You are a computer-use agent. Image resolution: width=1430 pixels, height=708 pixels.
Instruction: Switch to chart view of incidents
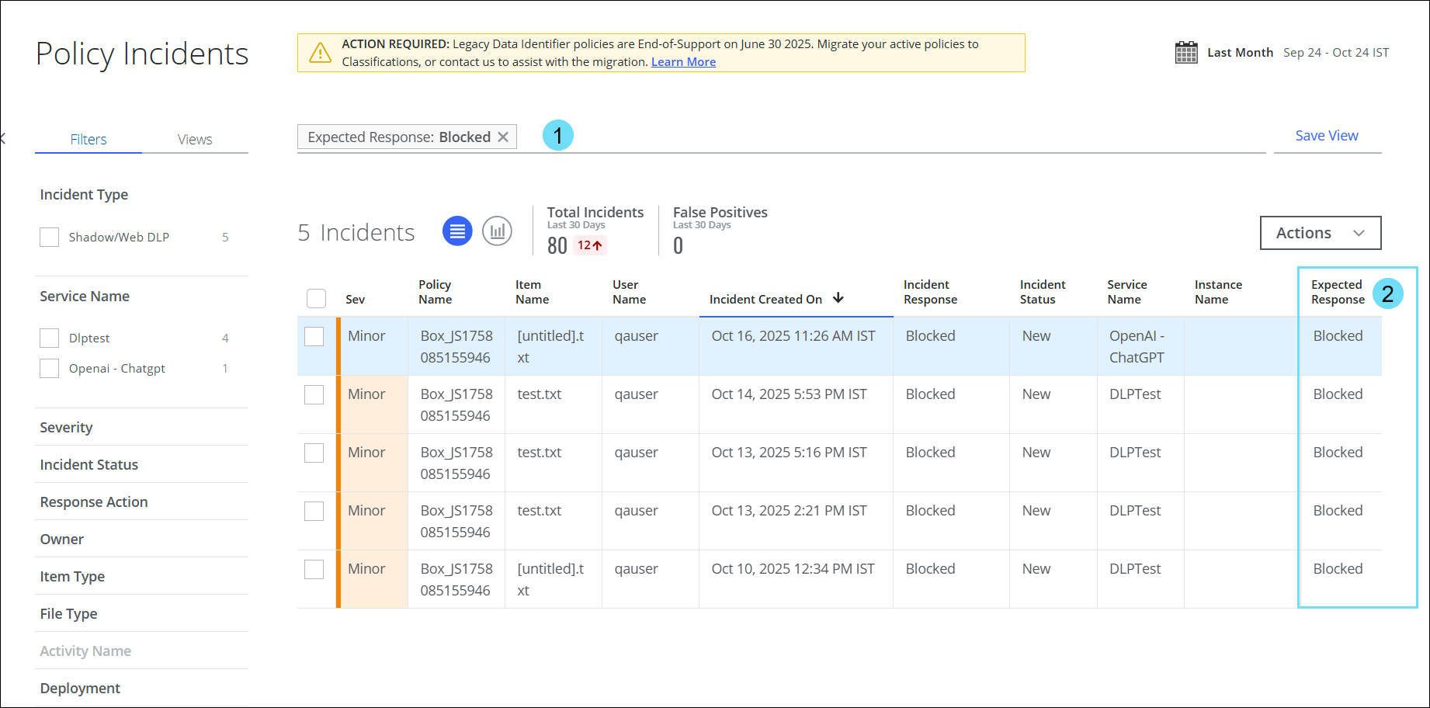[x=497, y=231]
